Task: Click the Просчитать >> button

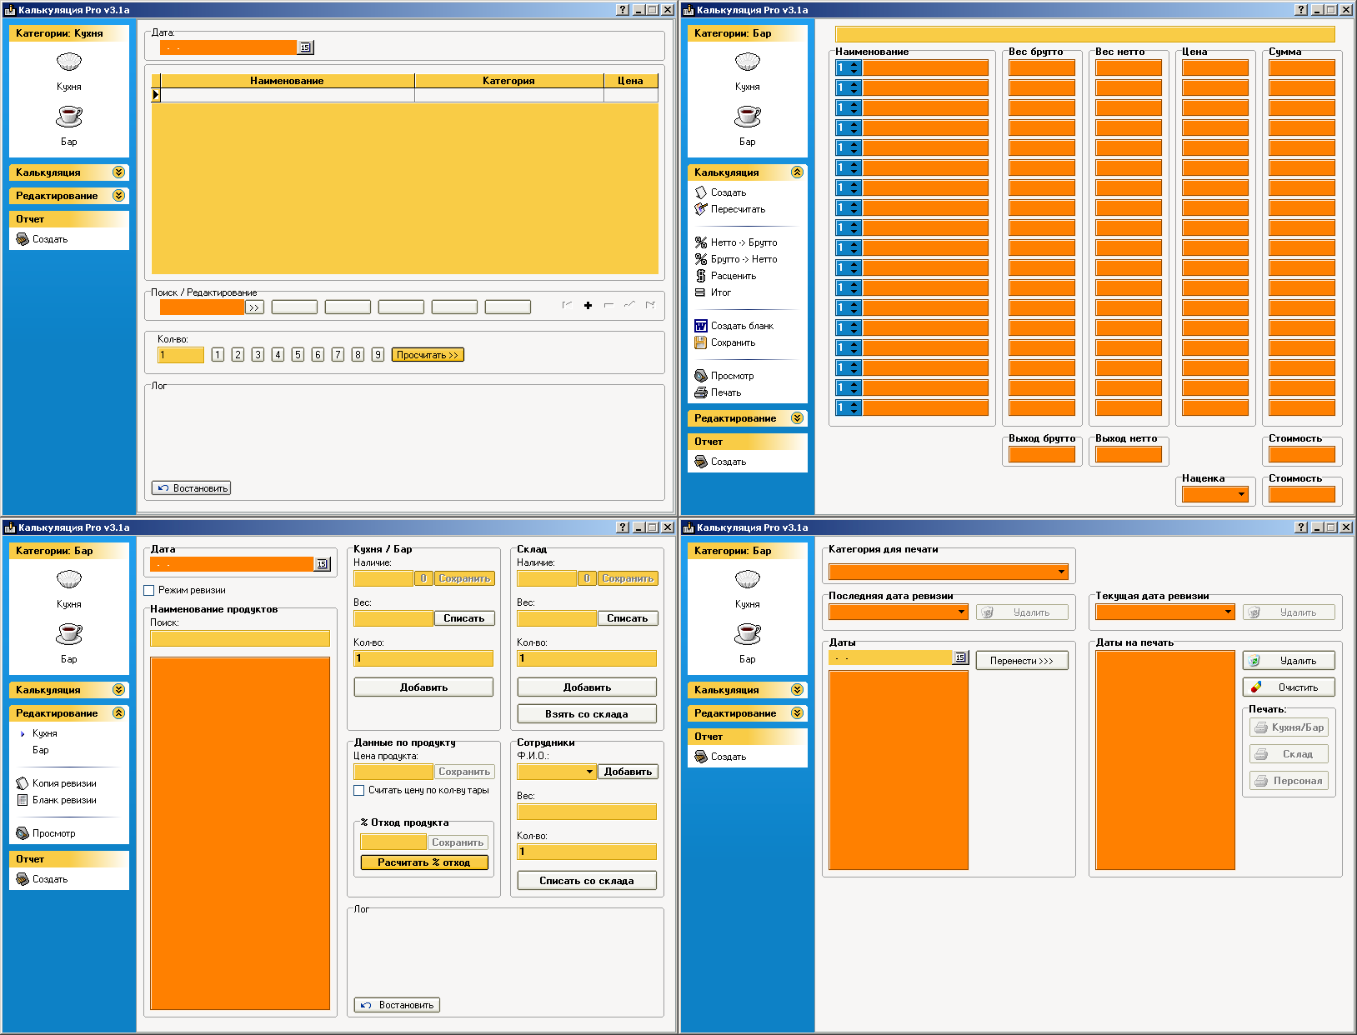Action: (428, 355)
